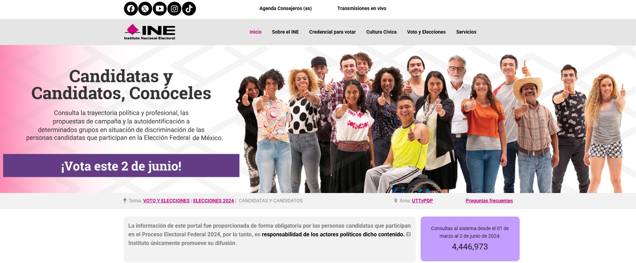Click the INE Instituto Nacional Electoral logo
636x263 pixels.
[x=150, y=32]
